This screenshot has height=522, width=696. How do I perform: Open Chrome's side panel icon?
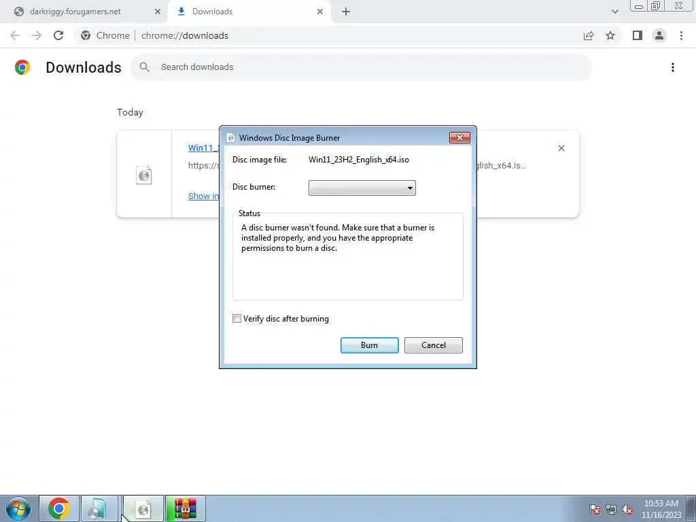pos(638,35)
